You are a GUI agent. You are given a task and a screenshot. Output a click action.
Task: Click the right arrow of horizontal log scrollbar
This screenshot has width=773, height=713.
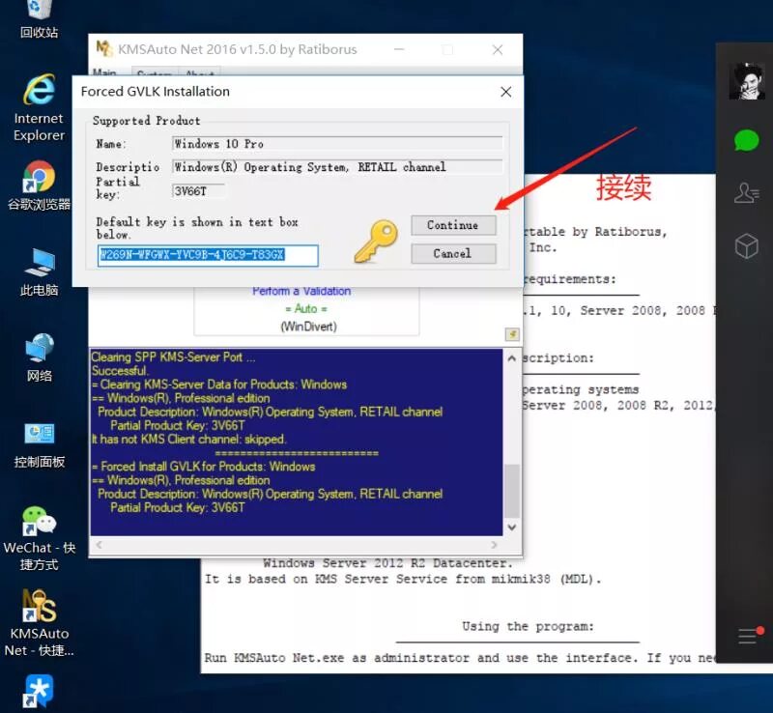tap(494, 545)
